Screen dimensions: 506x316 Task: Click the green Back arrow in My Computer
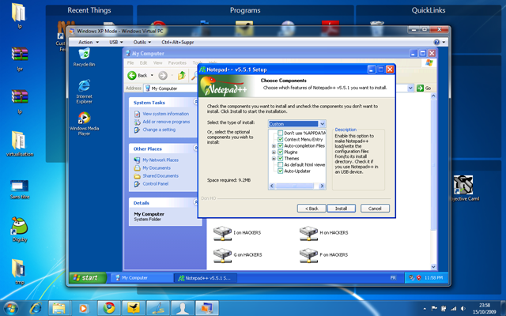point(132,76)
